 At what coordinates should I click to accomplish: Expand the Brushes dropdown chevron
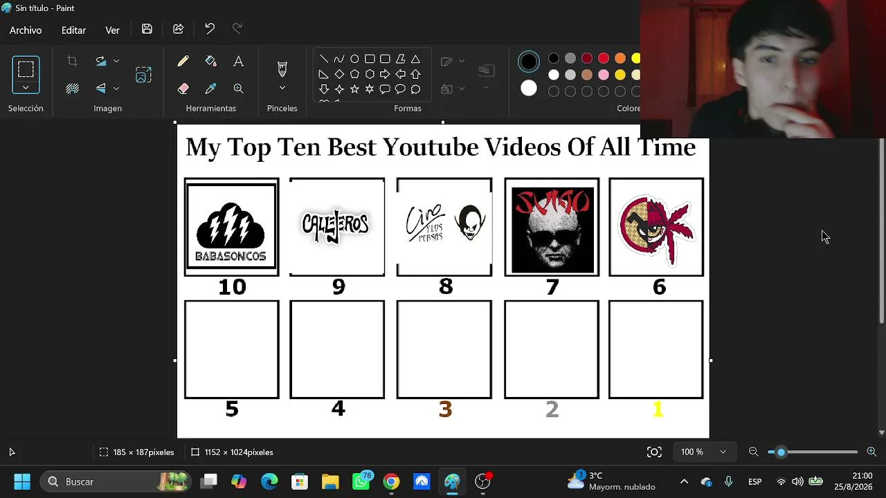point(282,88)
